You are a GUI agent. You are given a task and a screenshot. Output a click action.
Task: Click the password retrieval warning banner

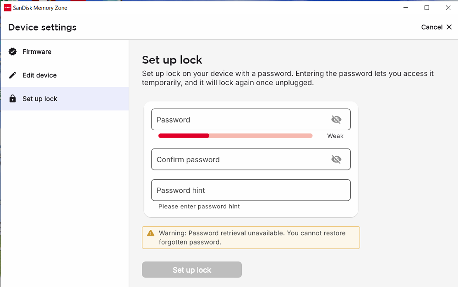251,238
